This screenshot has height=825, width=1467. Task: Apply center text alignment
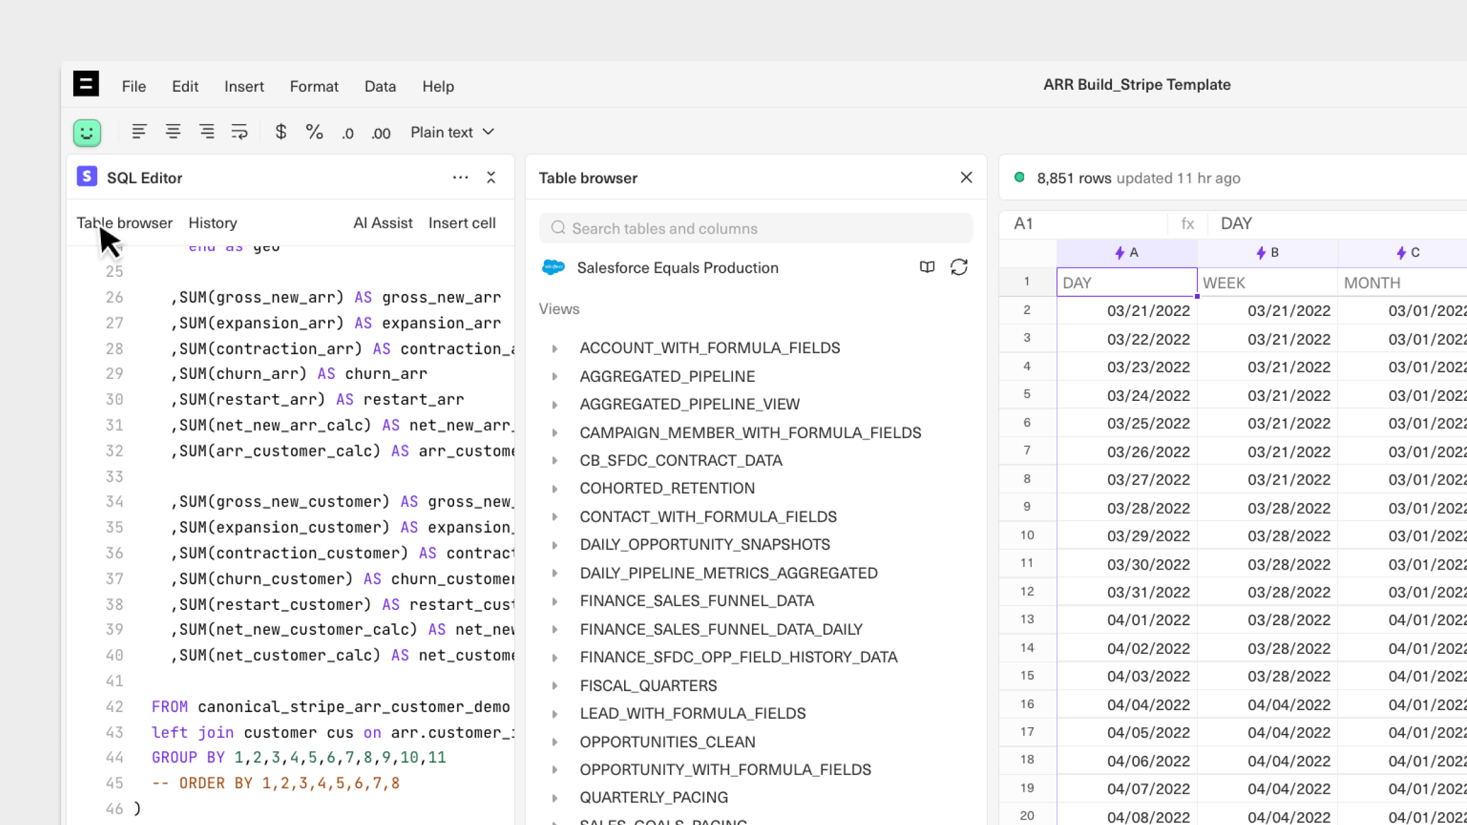point(173,132)
